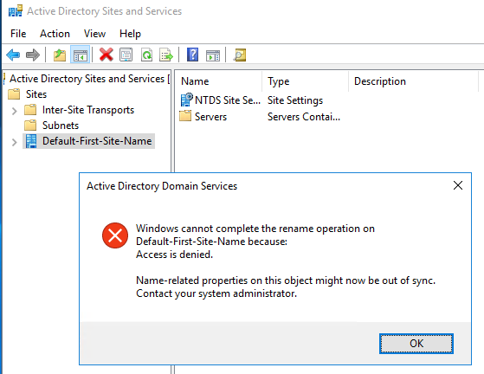This screenshot has width=484, height=374.
Task: Open Properties toolbar icon
Action: click(x=126, y=55)
